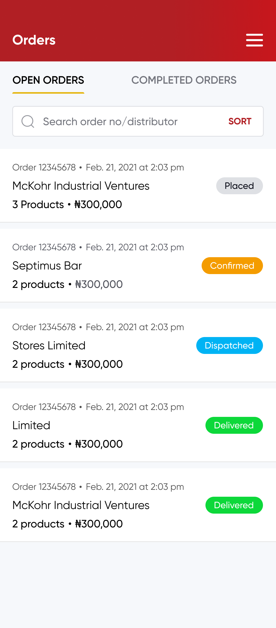
Task: Click the Placed status badge
Action: click(239, 186)
